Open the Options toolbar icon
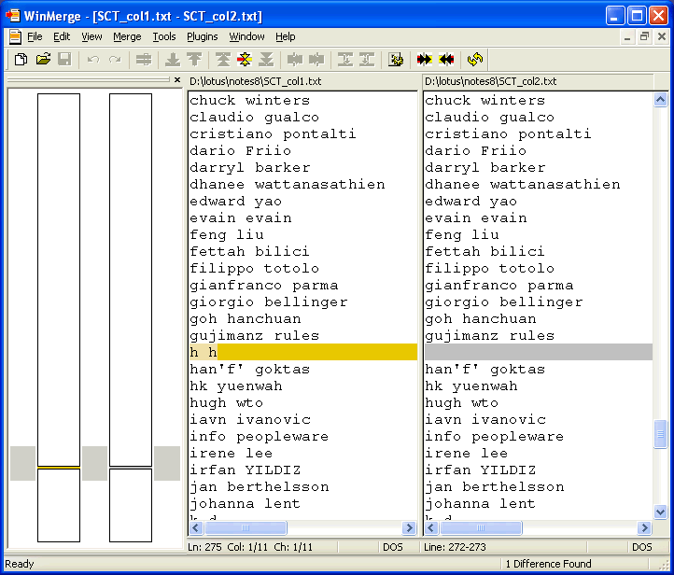674x575 pixels. (396, 60)
